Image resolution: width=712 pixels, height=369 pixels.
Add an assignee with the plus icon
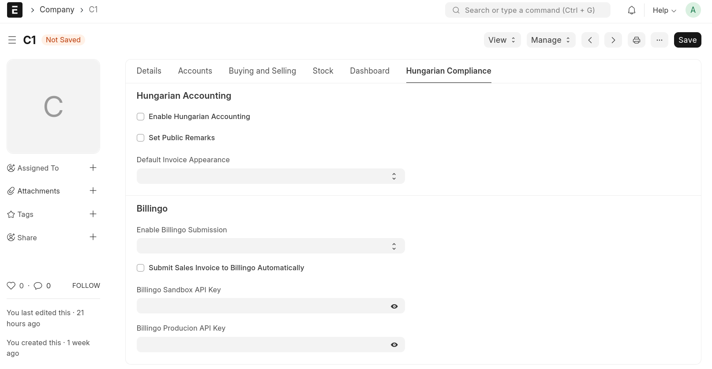coord(93,168)
